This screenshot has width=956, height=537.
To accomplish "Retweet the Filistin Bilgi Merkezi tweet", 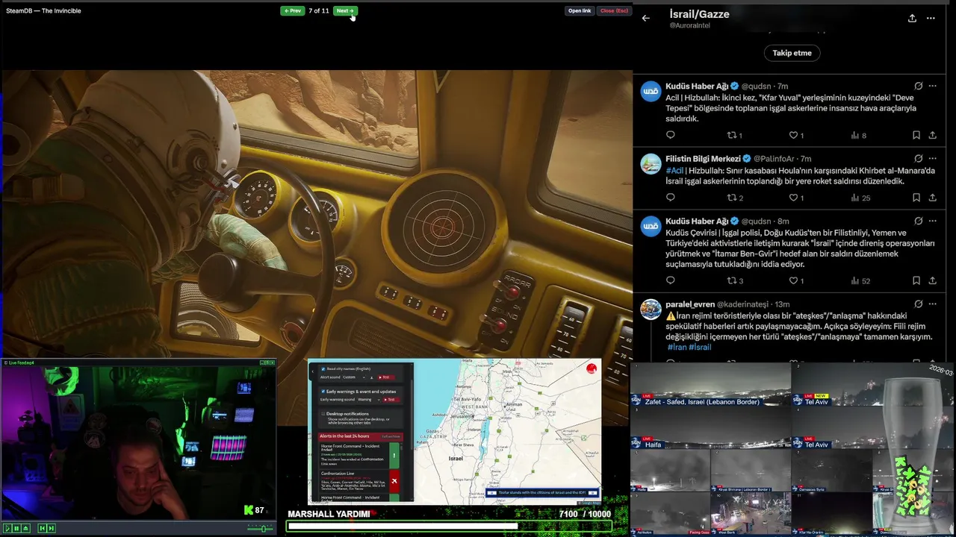I will [x=732, y=198].
